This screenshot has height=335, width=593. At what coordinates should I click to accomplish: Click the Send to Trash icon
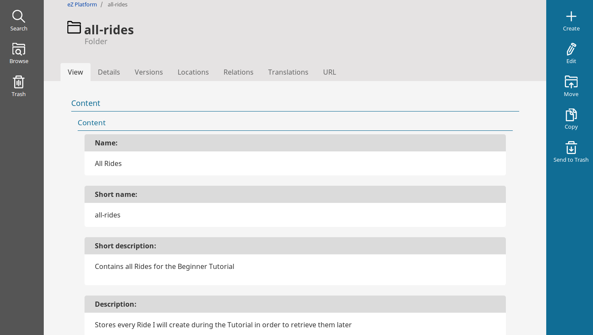pyautogui.click(x=571, y=148)
